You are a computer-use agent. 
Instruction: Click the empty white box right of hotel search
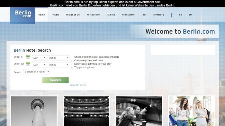click(183, 50)
